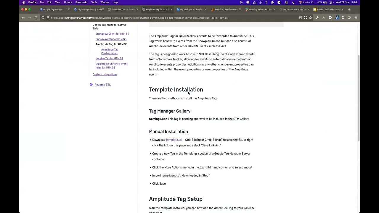Click the Amplitude Tag Setup heading
The height and width of the screenshot is (213, 379).
click(x=176, y=199)
